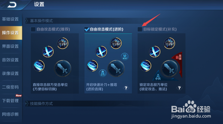
Task: Enable the 自由攻击模式(推荐) checkbox
Action: pos(33,29)
